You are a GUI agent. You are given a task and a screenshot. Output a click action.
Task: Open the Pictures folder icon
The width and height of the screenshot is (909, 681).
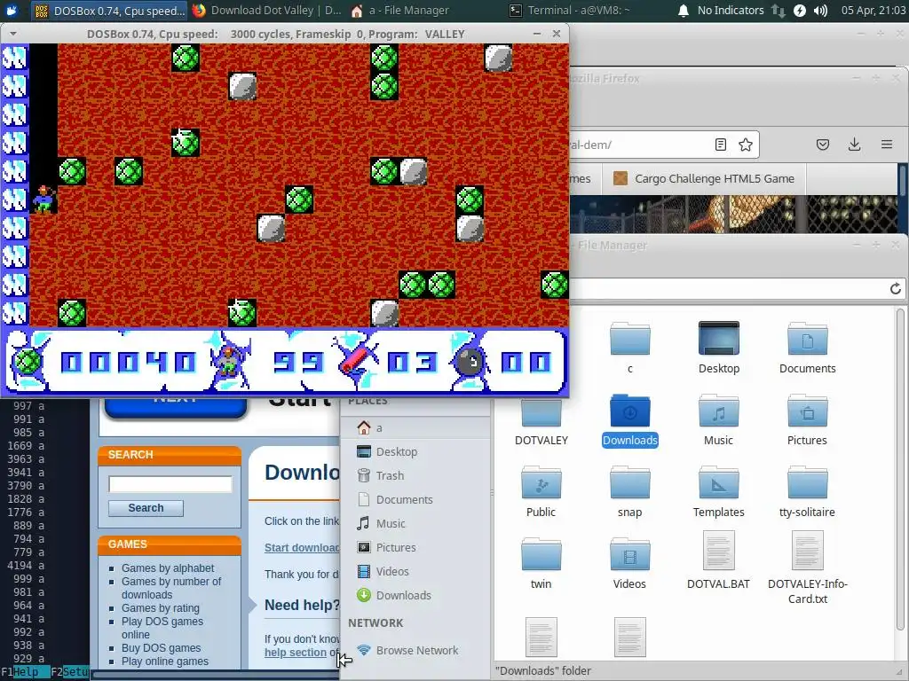807,419
